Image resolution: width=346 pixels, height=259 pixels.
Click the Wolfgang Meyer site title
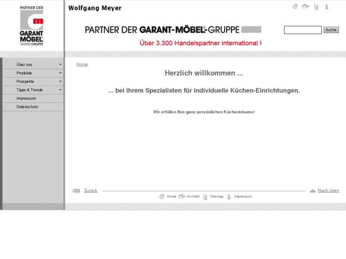[x=95, y=8]
